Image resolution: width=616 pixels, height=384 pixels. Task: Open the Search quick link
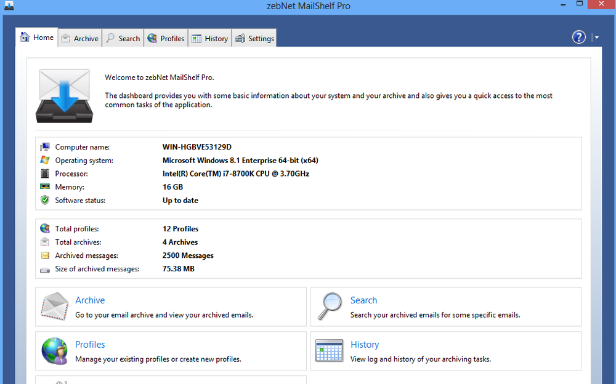364,300
